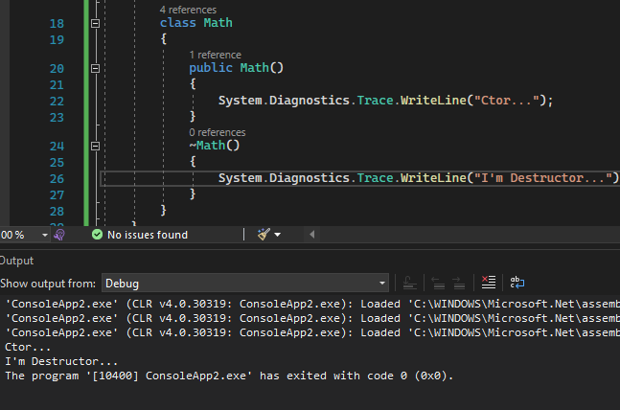The height and width of the screenshot is (410, 620).
Task: Click the Find Message in Code icon
Action: pyautogui.click(x=409, y=283)
